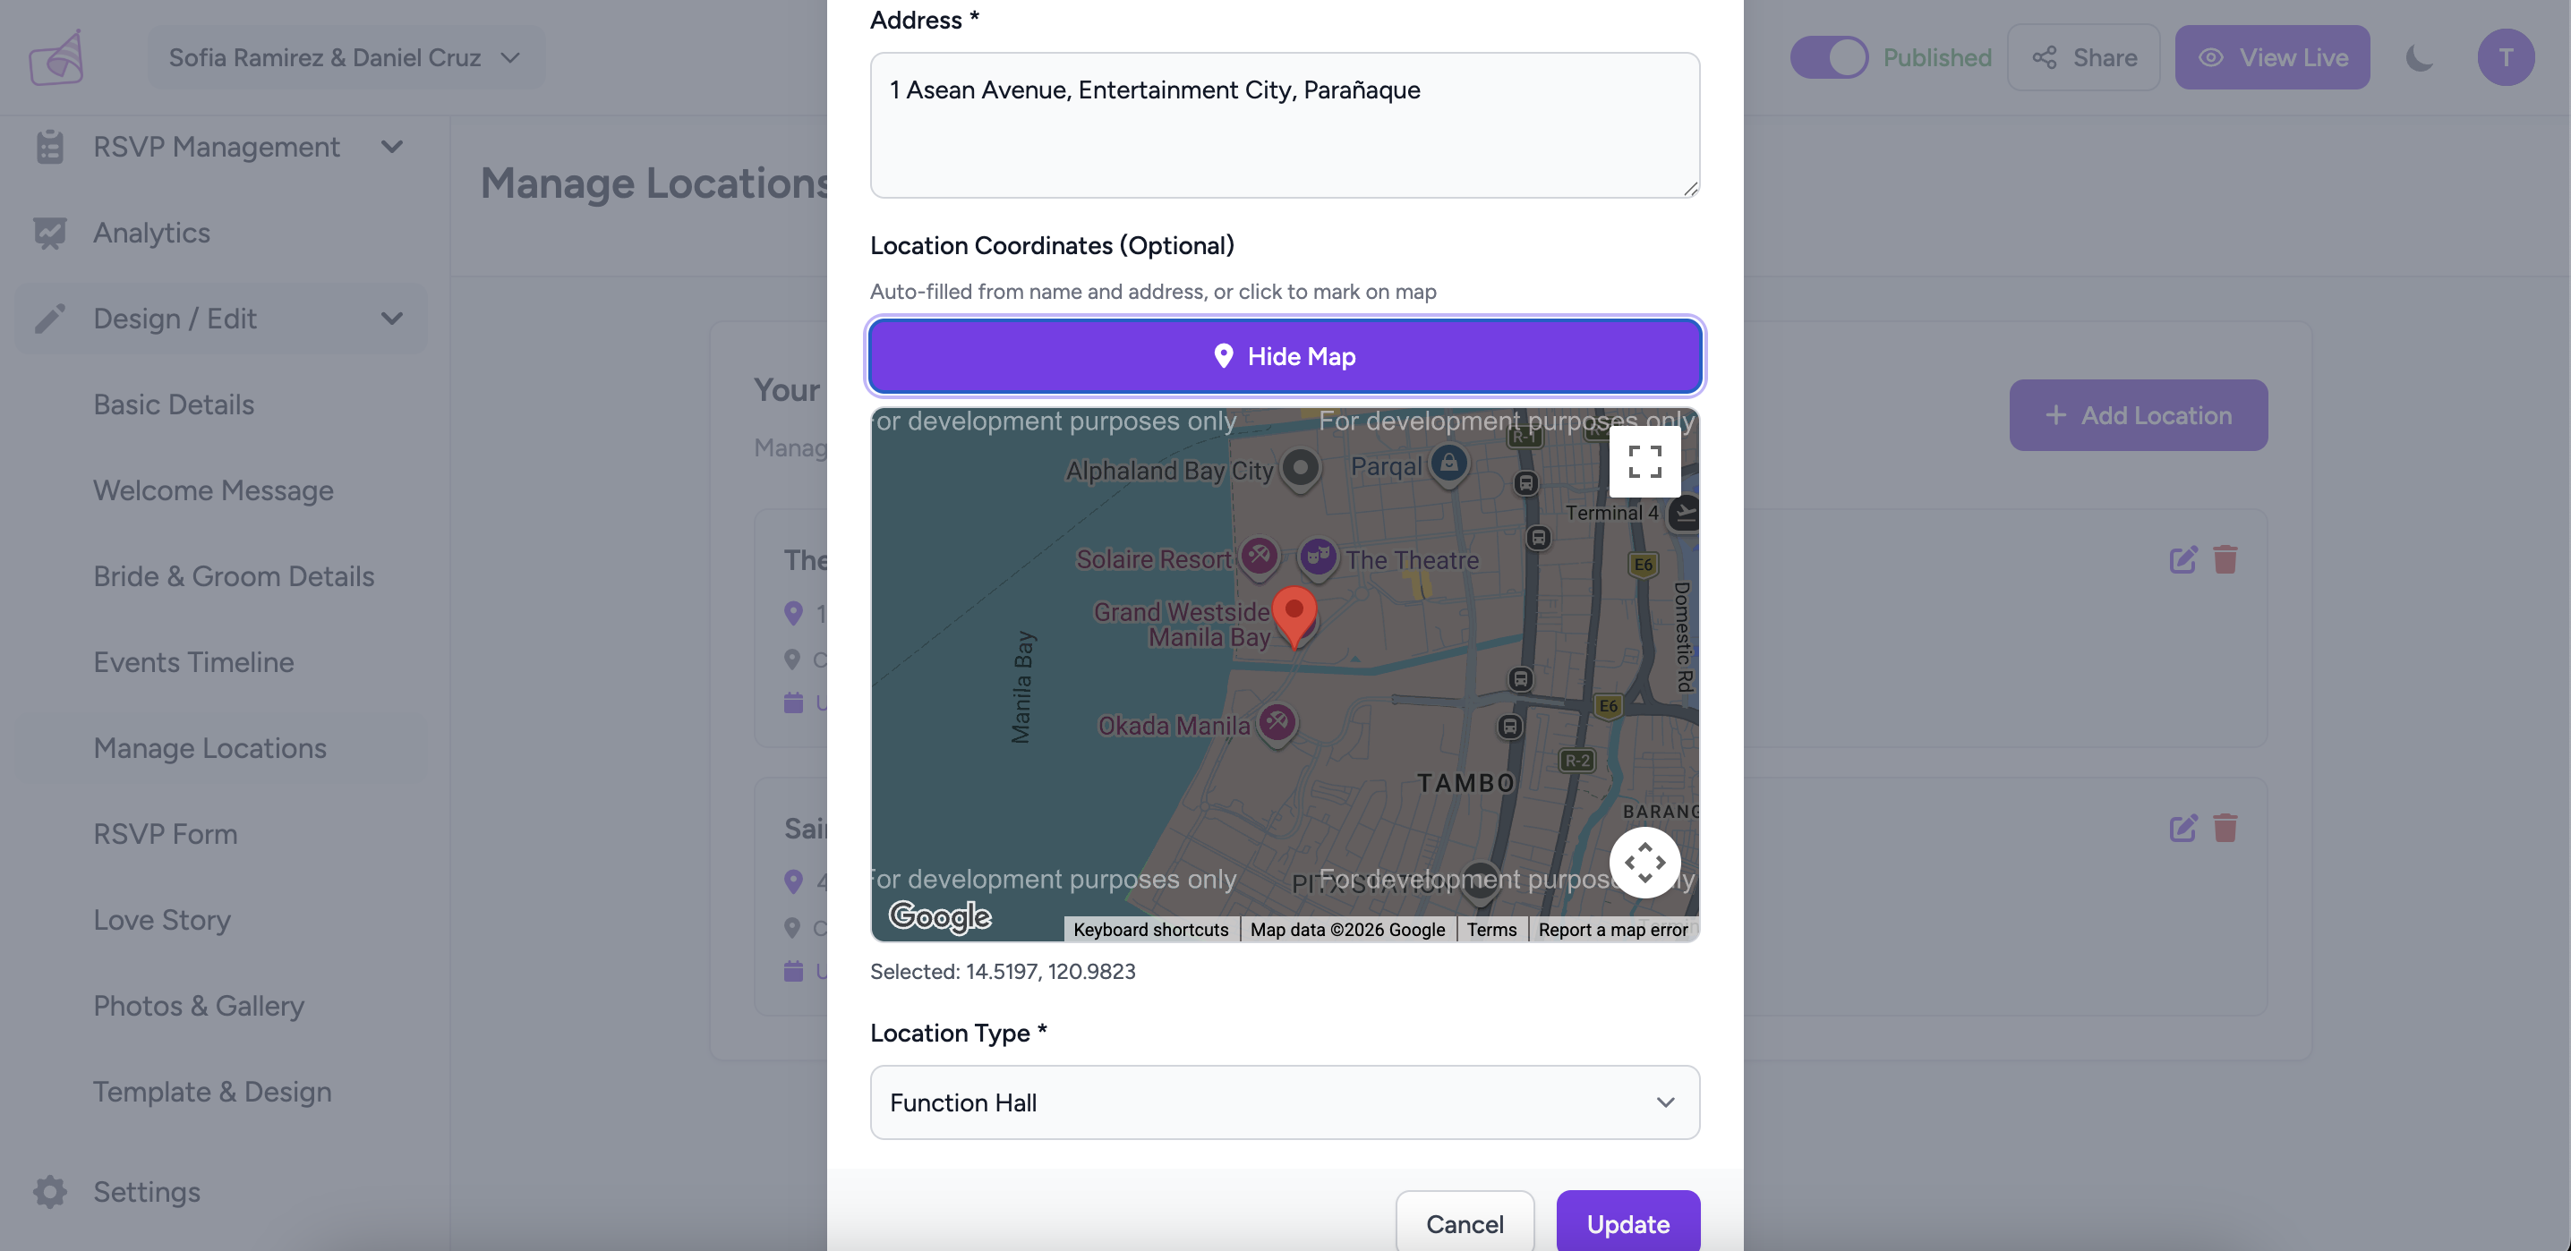Open Keyboard shortcuts on map

pos(1149,929)
